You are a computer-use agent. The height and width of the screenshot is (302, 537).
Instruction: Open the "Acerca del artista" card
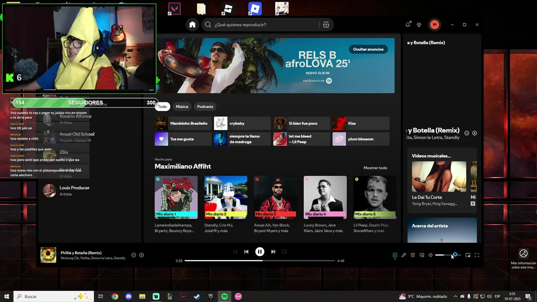[x=442, y=230]
